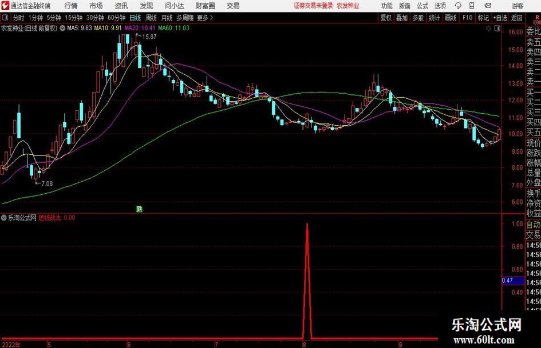This screenshot has height=348, width=541.
Task: Click the diamond icon atop chart
Action: tap(488, 29)
